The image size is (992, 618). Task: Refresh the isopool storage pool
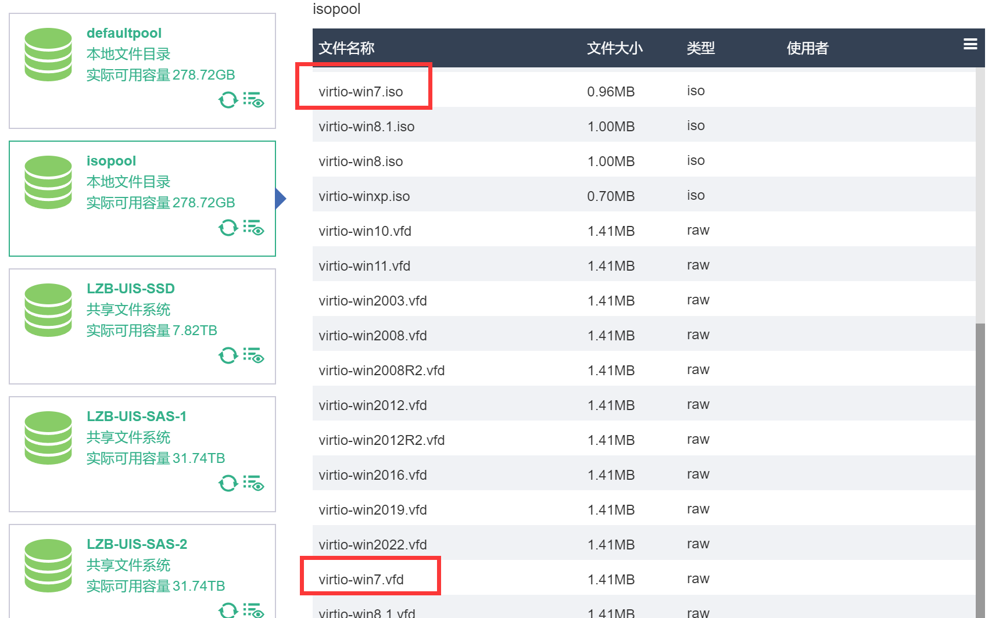(228, 228)
